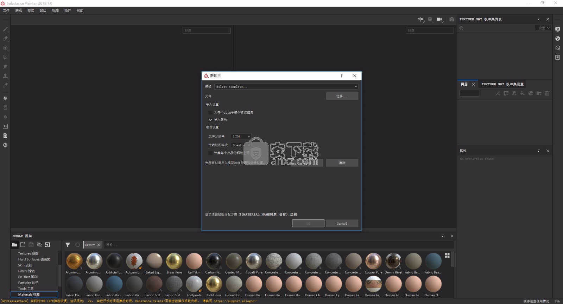Click the Ps export to Photoshop icon

(5, 126)
